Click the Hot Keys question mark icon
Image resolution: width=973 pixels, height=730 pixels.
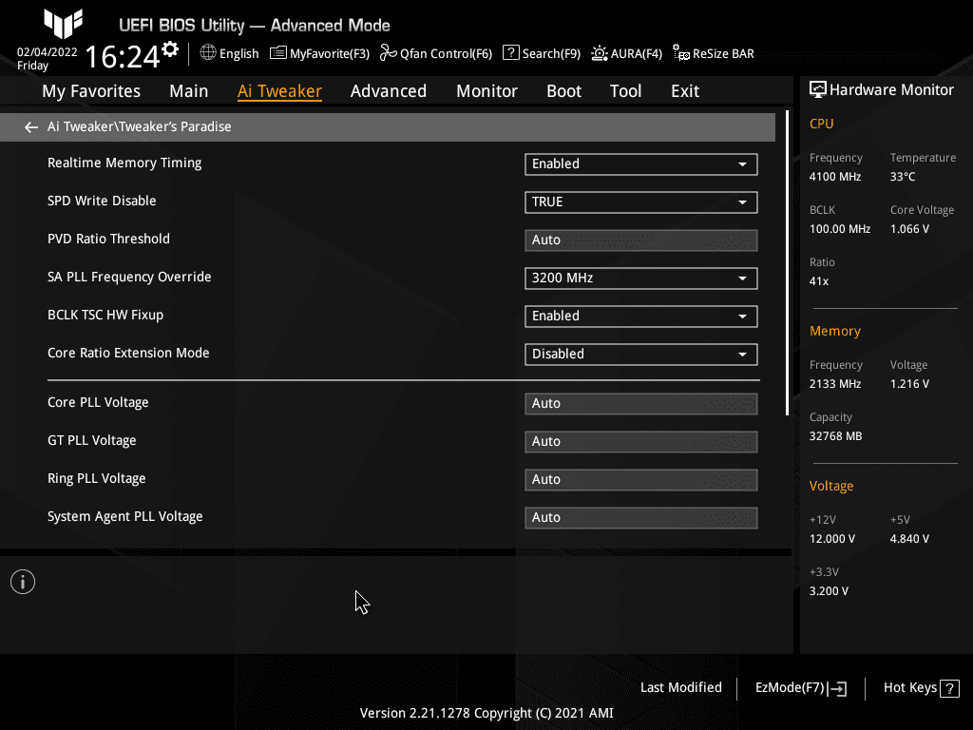pos(949,688)
